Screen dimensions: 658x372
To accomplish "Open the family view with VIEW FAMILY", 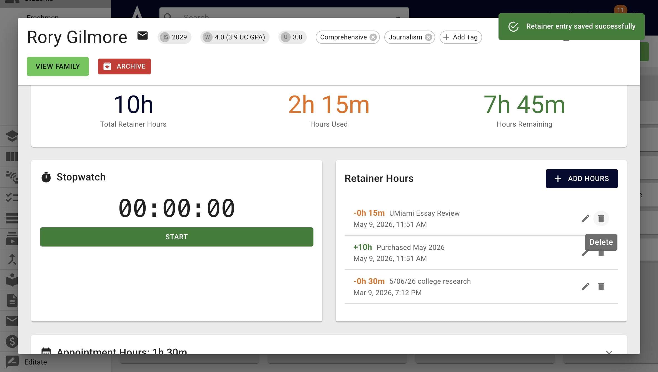I will 58,66.
